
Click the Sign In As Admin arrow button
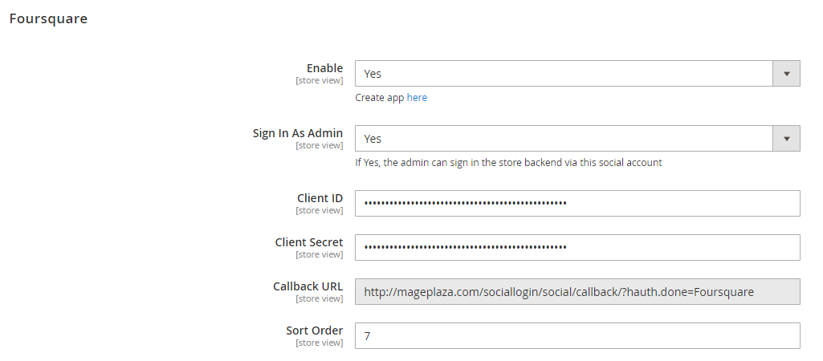[x=786, y=139]
